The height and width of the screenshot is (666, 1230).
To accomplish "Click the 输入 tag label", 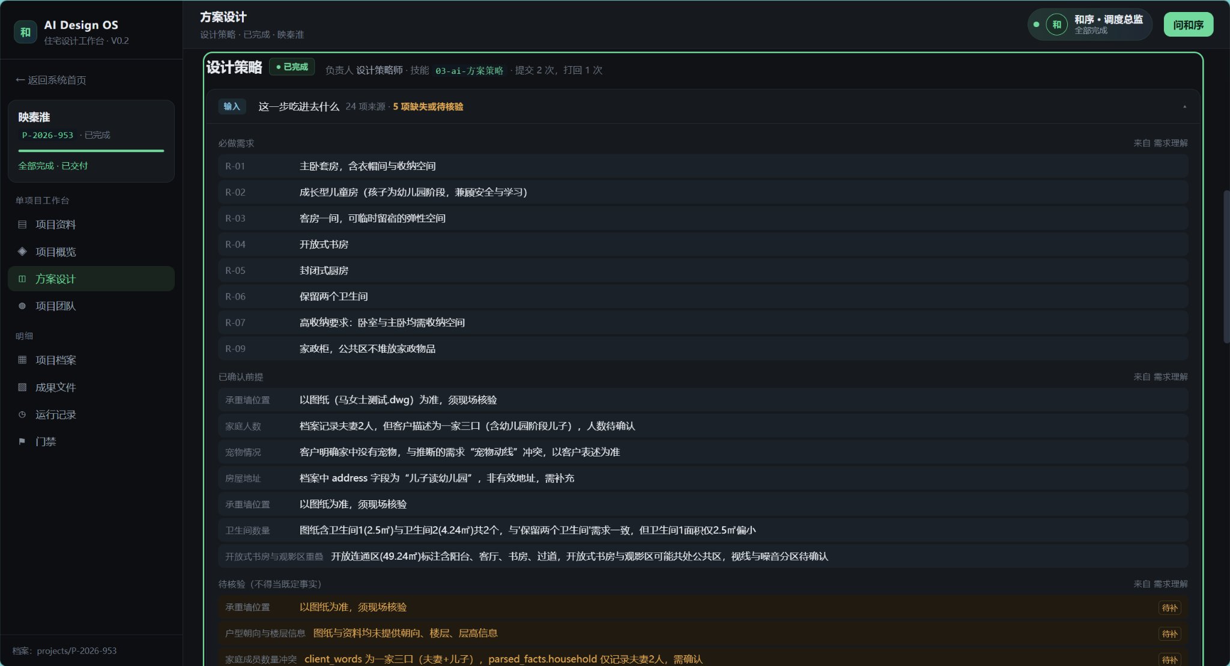I will [x=232, y=106].
